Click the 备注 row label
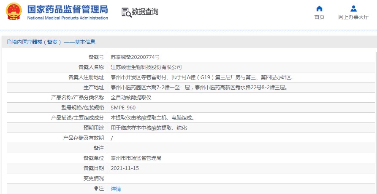 tap(99, 148)
